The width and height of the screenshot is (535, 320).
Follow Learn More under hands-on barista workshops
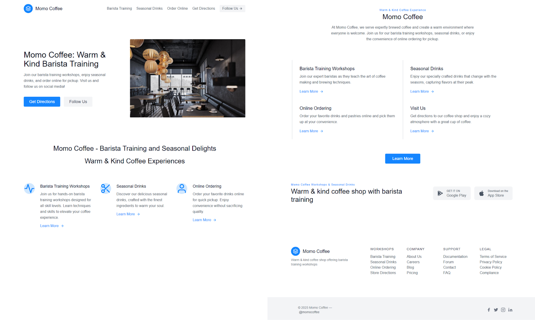[x=52, y=226]
